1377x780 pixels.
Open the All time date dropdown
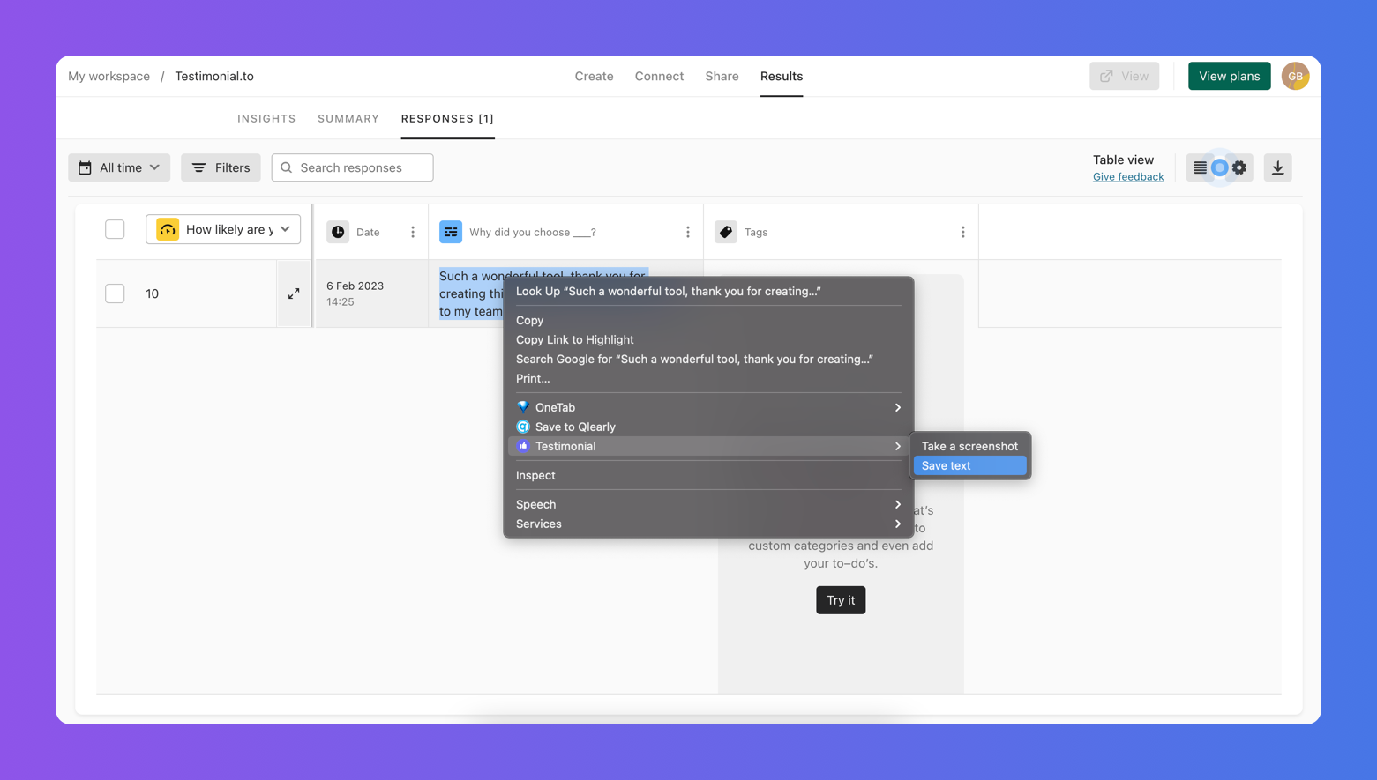point(119,167)
